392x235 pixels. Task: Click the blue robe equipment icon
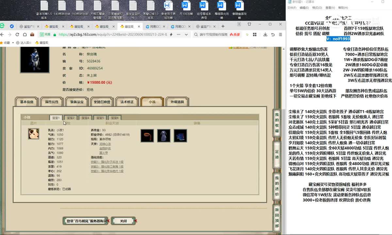click(x=164, y=135)
